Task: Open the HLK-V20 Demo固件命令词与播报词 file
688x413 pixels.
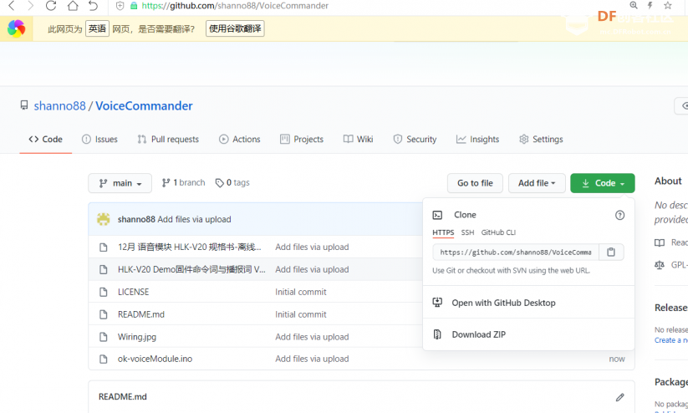Action: coord(191,269)
